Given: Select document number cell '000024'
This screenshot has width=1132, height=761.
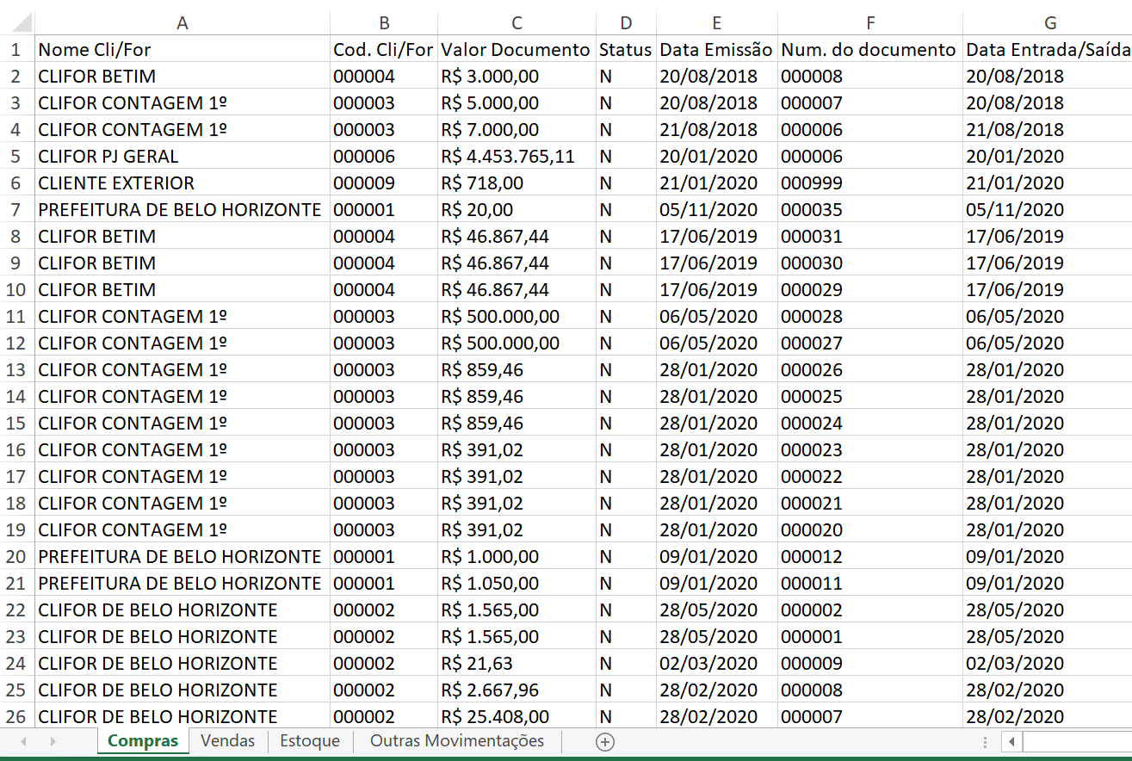Looking at the screenshot, I should 870,424.
